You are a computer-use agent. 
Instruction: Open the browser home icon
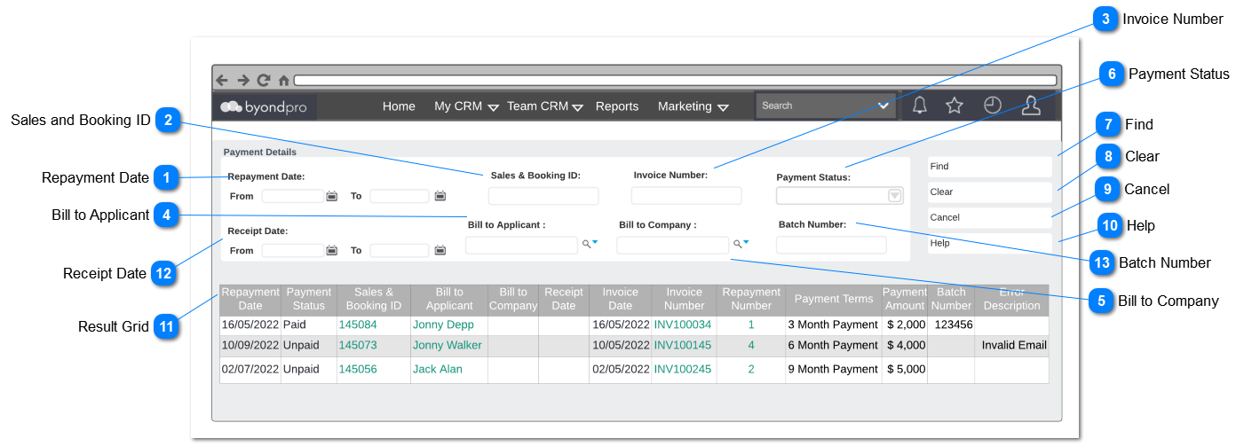(x=284, y=80)
